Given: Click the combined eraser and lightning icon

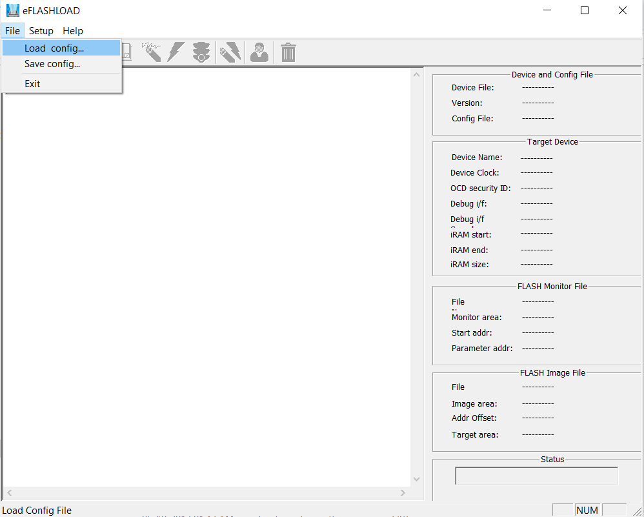Looking at the screenshot, I should (x=230, y=52).
